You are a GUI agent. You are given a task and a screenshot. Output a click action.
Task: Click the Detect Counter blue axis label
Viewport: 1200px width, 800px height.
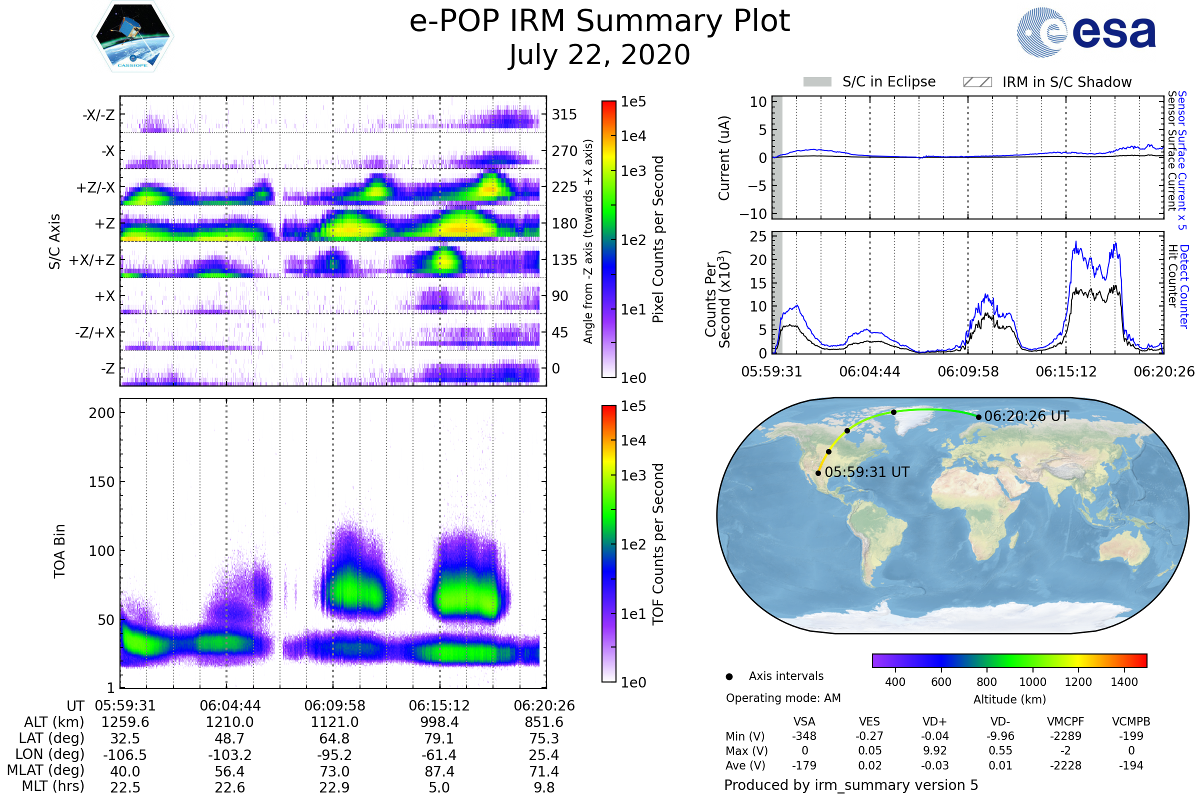click(1184, 286)
